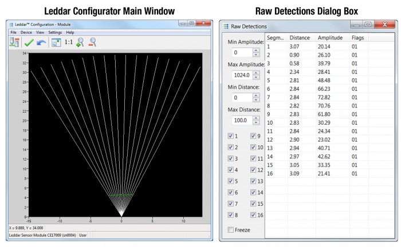Decrease Max Amplitude with the down arrow
Image resolution: width=401 pixels, height=247 pixels.
click(x=255, y=78)
